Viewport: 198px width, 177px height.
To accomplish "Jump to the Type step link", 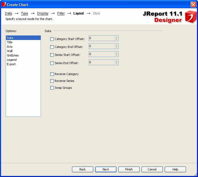I will (x=25, y=13).
